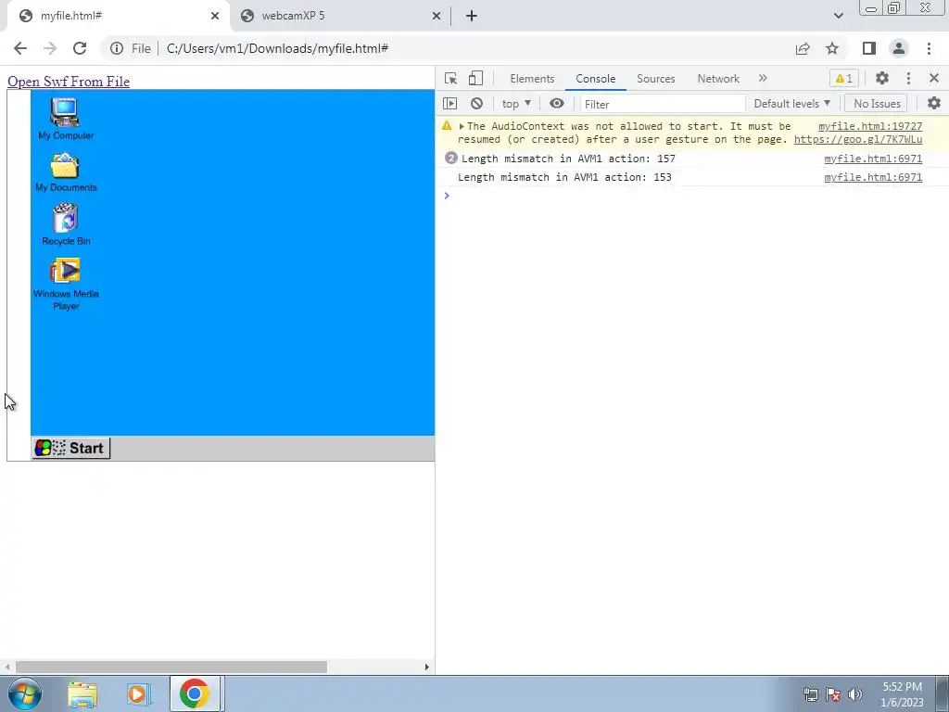The image size is (949, 712).
Task: Open DevTools settings gear in top bar
Action: coord(882,78)
